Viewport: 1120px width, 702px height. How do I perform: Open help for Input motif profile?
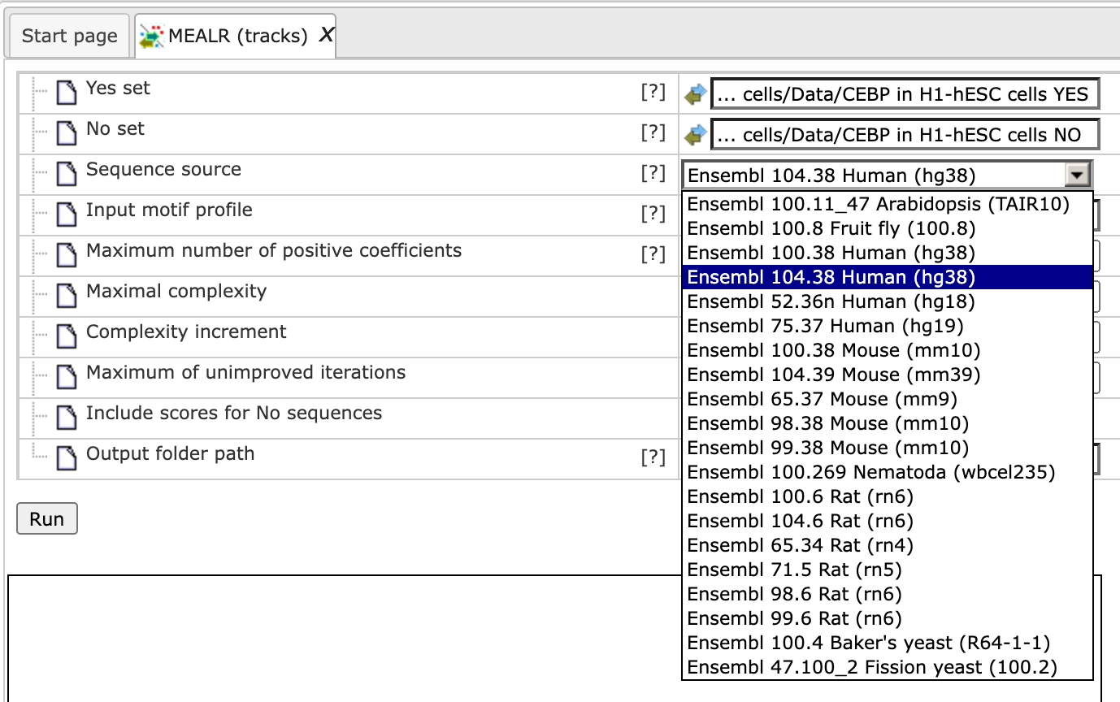653,214
